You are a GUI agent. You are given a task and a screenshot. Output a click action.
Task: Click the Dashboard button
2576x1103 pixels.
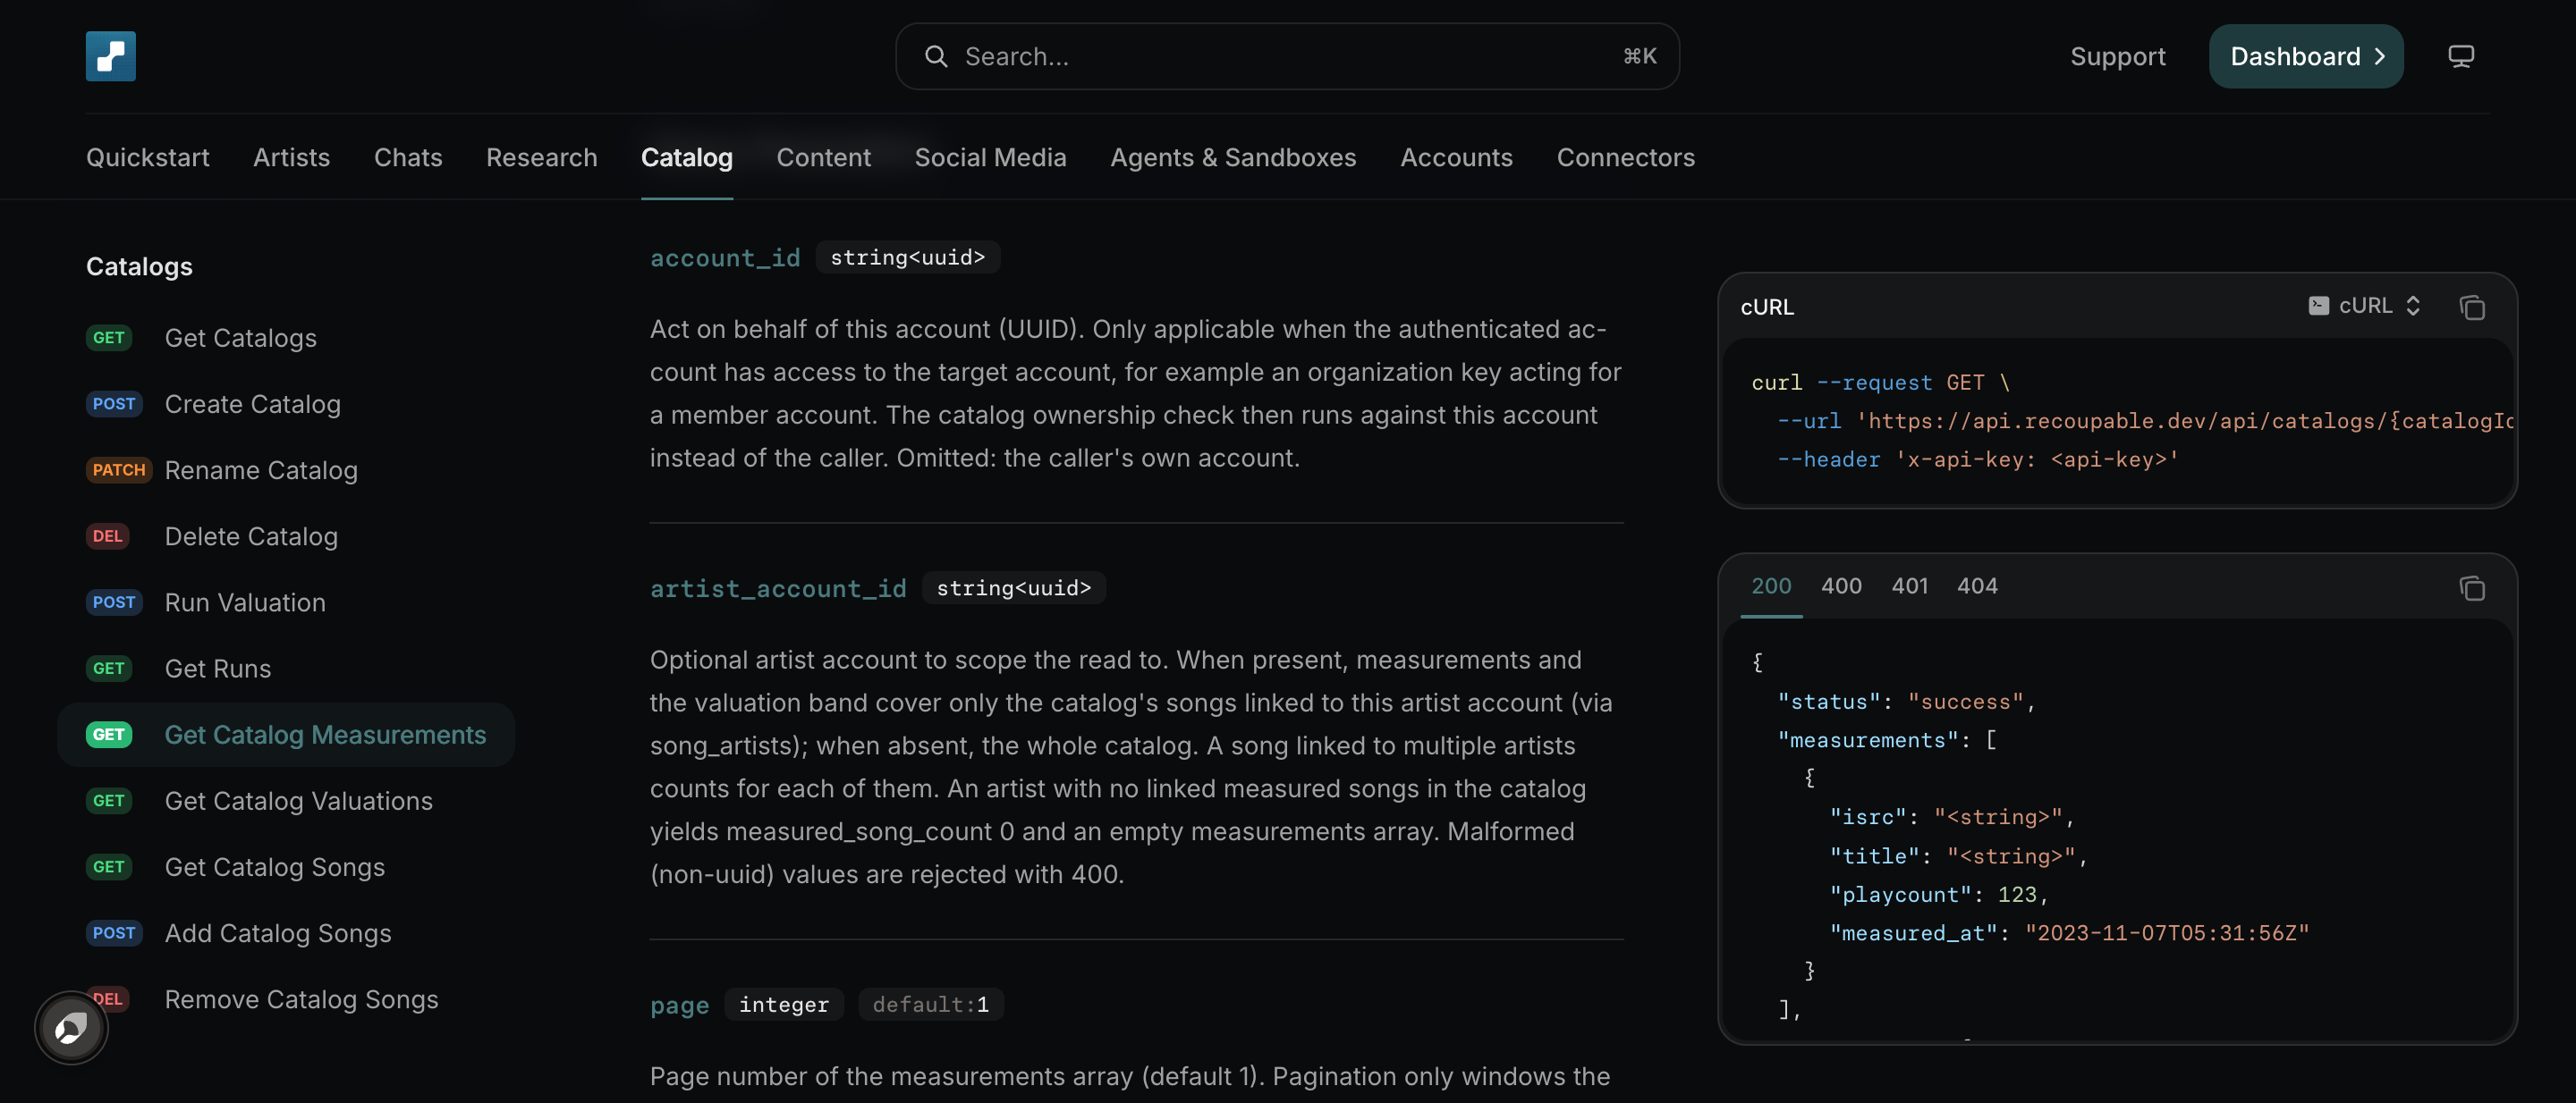(2306, 56)
